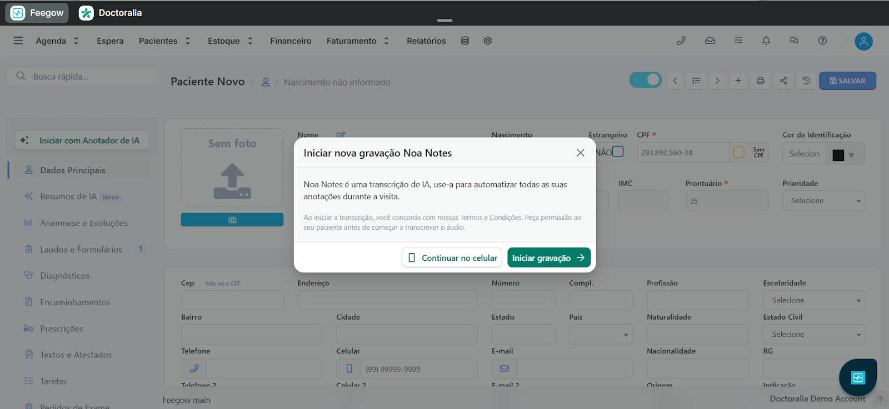Image resolution: width=889 pixels, height=409 pixels.
Task: Open notifications bell
Action: 766,41
